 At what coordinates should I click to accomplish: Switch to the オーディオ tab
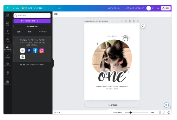[x=43, y=32]
